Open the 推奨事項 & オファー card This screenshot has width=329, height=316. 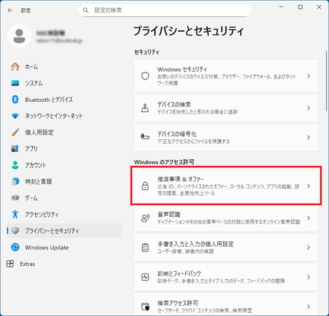point(226,186)
